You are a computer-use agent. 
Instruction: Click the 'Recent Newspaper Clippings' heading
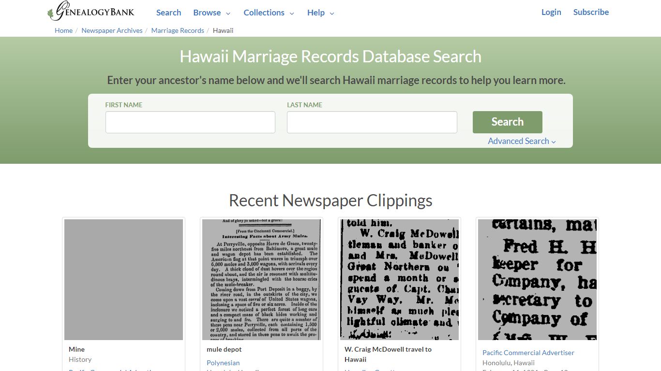[x=330, y=200]
